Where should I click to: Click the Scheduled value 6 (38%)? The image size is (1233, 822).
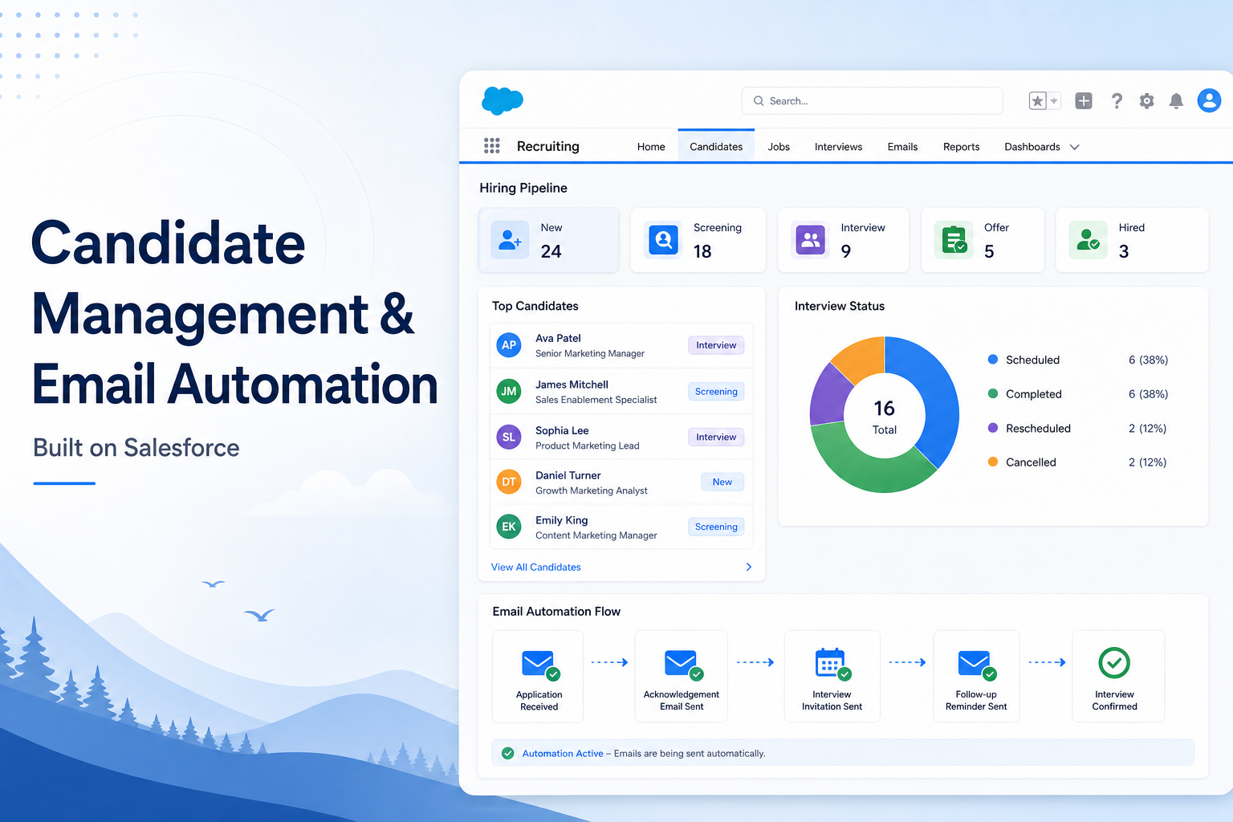1148,360
